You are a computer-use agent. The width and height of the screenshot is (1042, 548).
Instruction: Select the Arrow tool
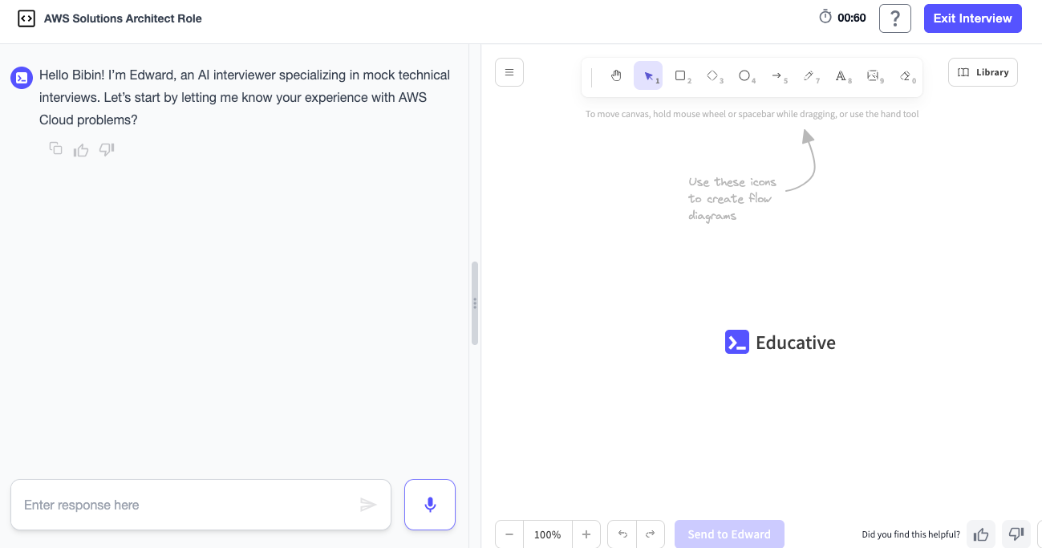coord(776,75)
